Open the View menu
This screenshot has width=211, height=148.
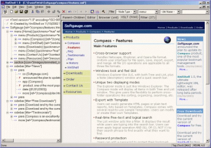click(x=21, y=7)
